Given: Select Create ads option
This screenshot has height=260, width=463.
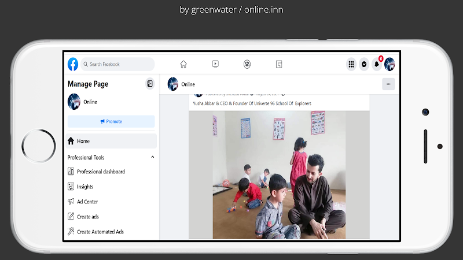Looking at the screenshot, I should point(88,217).
